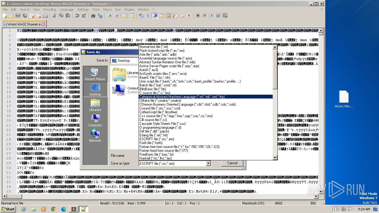
Task: Choose Haskell file type in list
Action: [x=206, y=158]
